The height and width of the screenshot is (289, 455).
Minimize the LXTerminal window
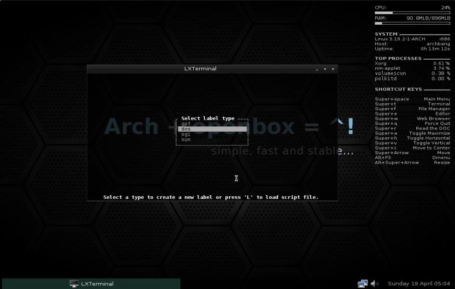317,69
